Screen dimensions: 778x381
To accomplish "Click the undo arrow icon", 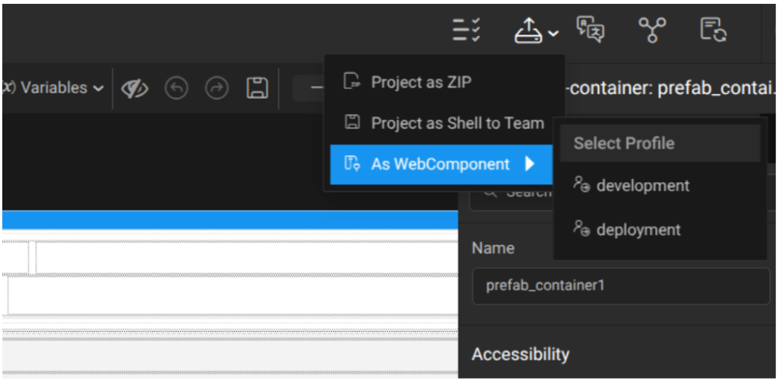I will [x=177, y=89].
